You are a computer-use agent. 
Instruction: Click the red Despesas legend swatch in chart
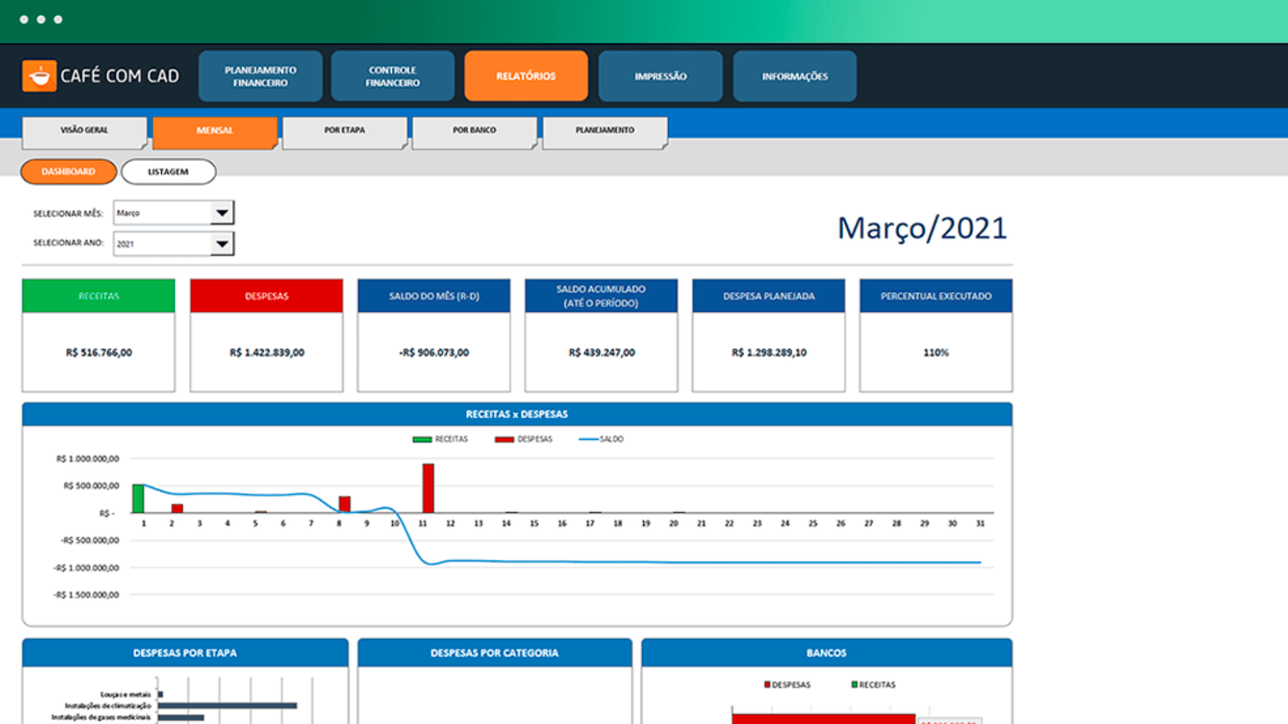pyautogui.click(x=504, y=440)
